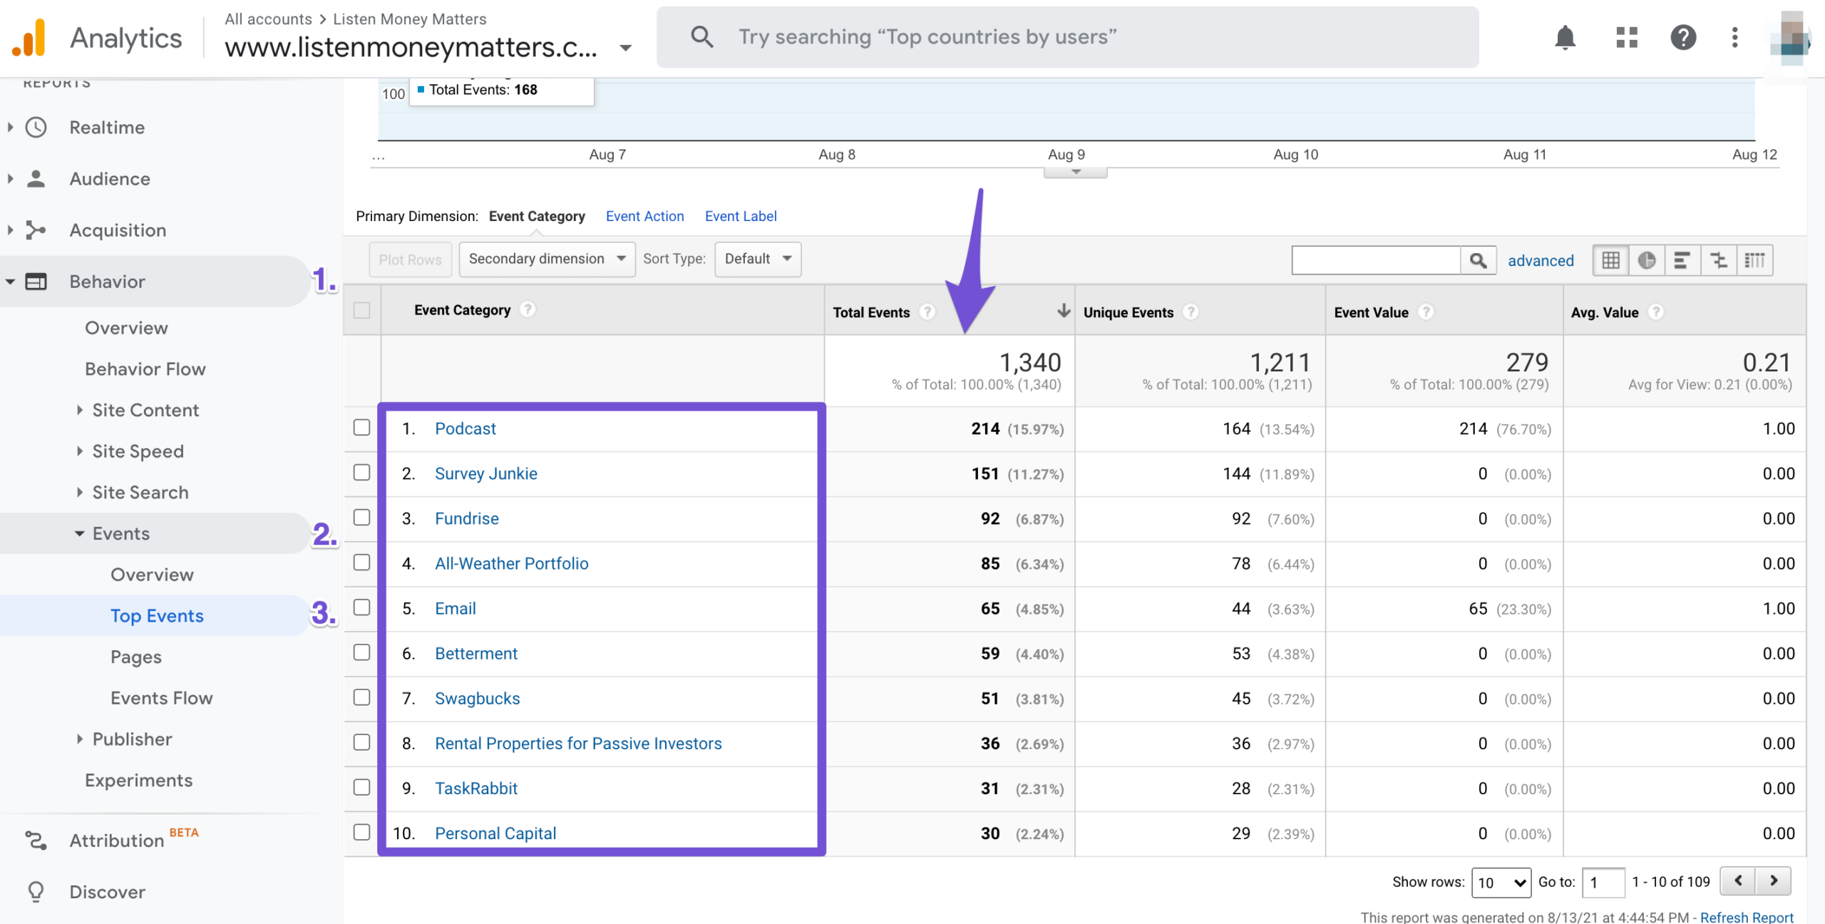Switch to Comparison view

pos(1719,260)
